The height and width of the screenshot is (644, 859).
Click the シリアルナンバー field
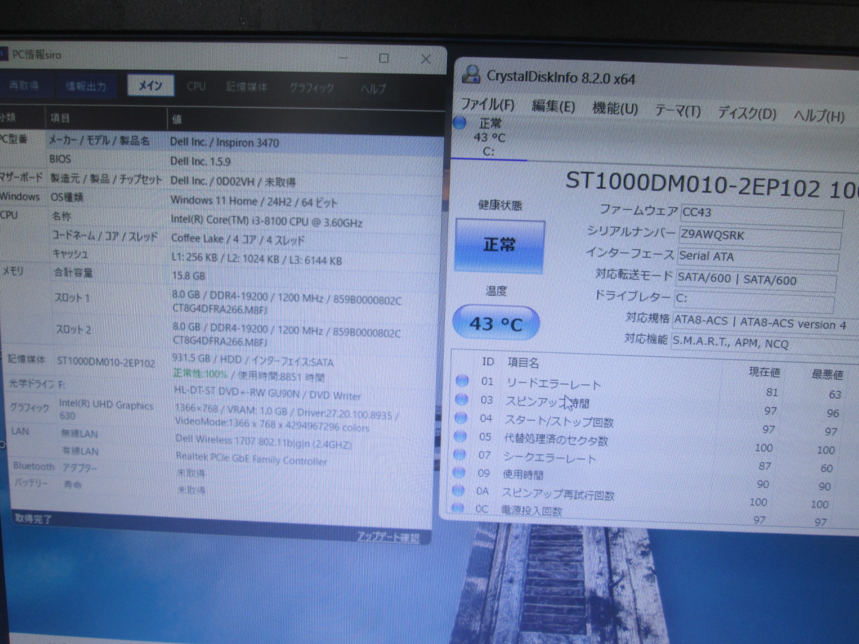[x=760, y=237]
